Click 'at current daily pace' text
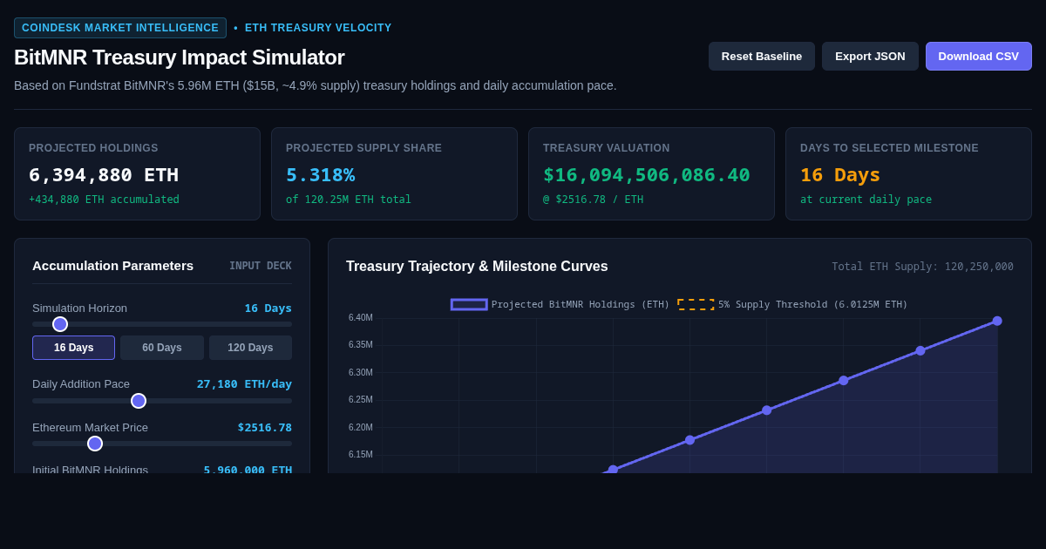 tap(866, 200)
